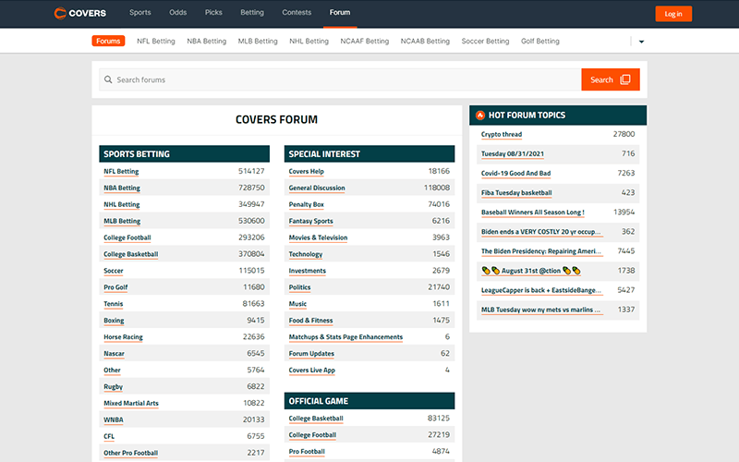The height and width of the screenshot is (462, 739).
Task: Click the magnifier icon in search bar
Action: 108,79
